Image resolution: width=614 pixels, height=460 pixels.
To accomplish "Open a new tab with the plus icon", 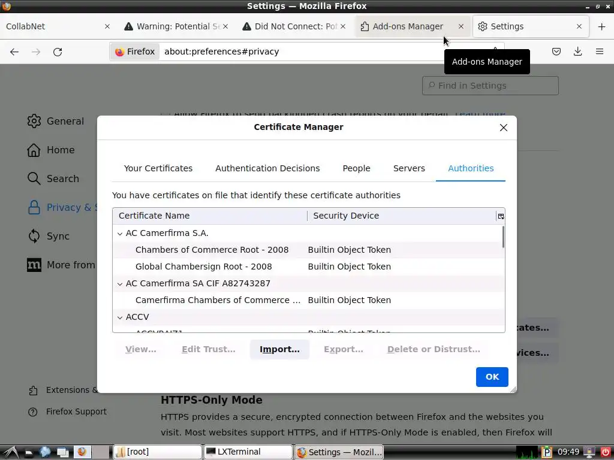I will 601,26.
